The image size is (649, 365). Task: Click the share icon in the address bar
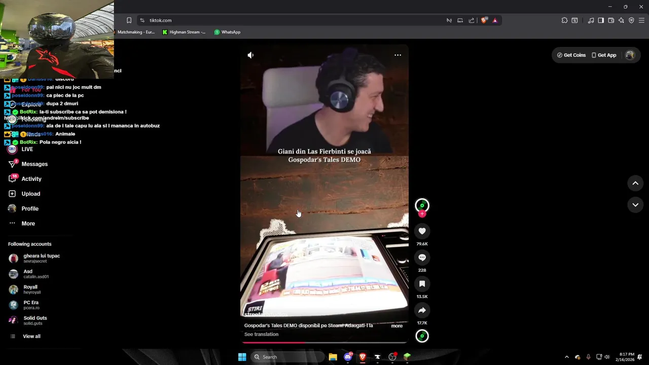click(x=472, y=20)
